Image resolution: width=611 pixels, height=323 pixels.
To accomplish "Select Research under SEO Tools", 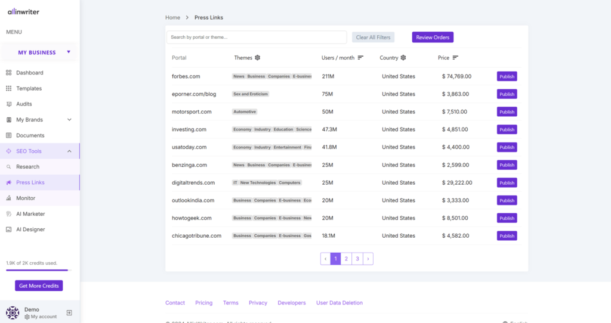I will tap(27, 167).
